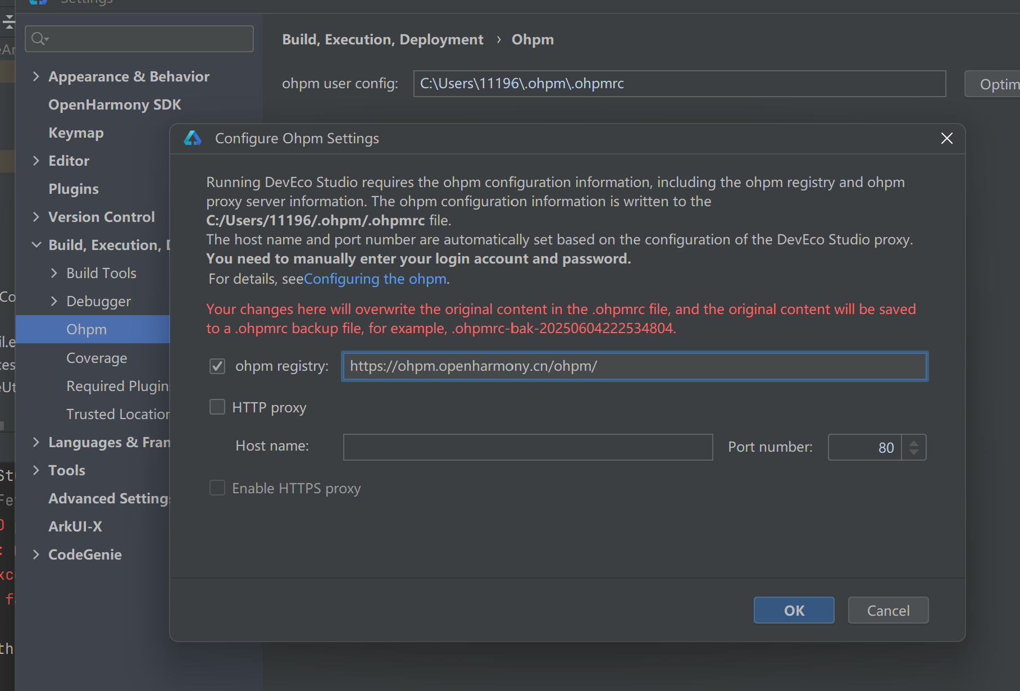
Task: Open the ArkUI-X settings page
Action: pos(75,526)
